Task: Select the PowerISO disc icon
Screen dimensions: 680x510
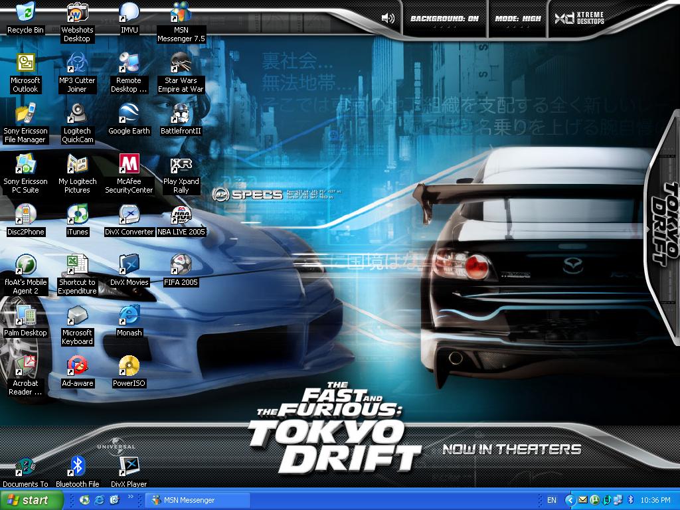Action: point(129,372)
